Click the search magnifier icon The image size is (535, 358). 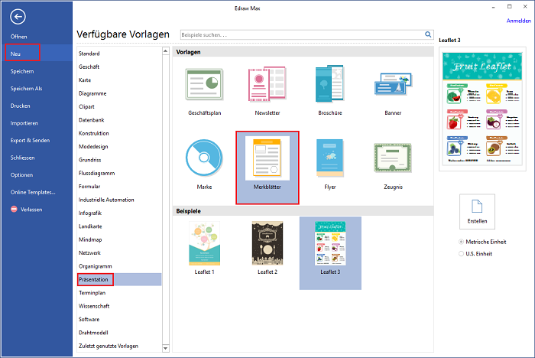tap(428, 34)
